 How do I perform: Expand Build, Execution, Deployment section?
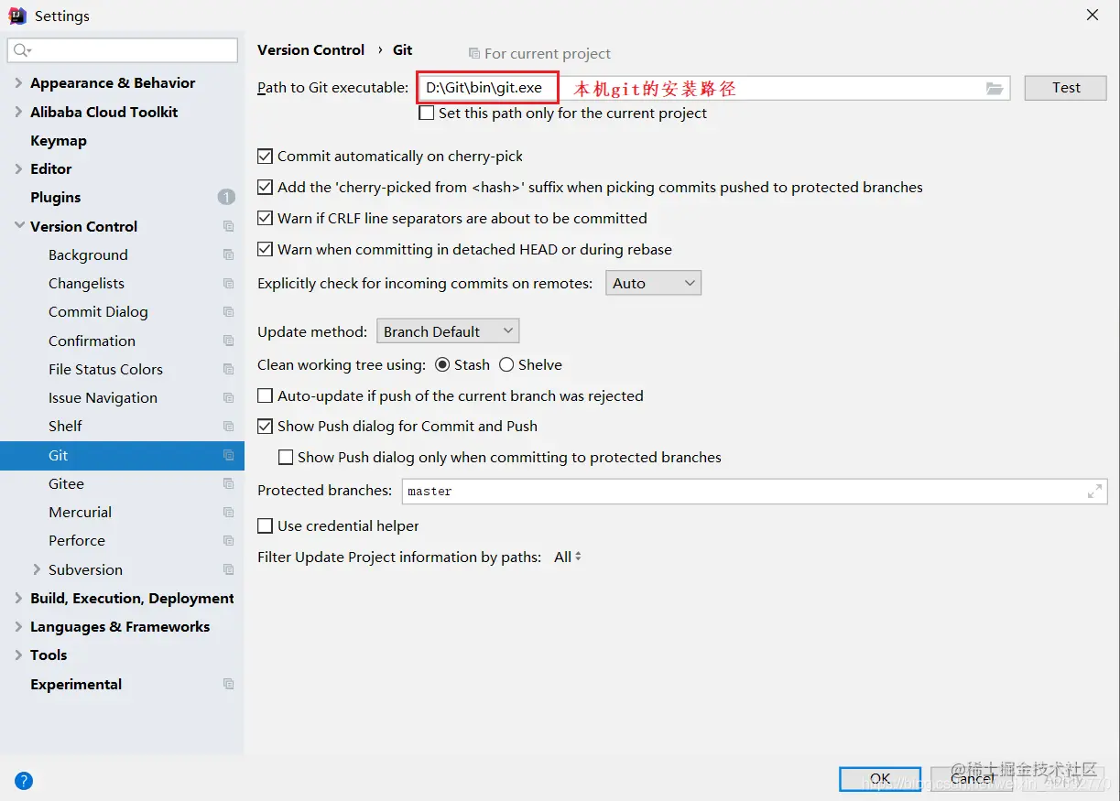(x=18, y=598)
